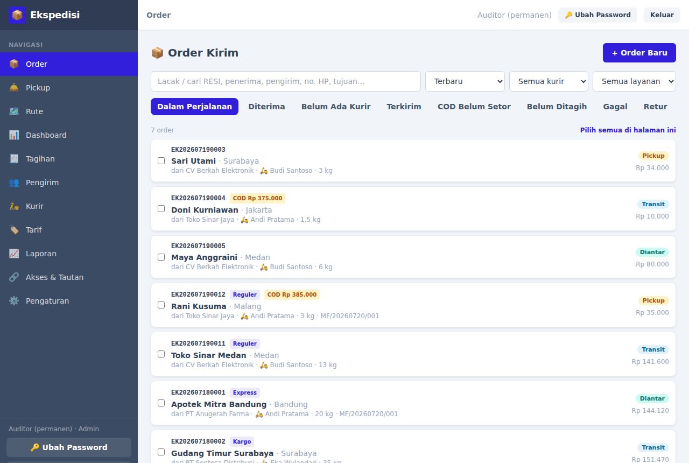Focus the Lacak / cari RESI search field
This screenshot has width=689, height=463.
coord(286,81)
